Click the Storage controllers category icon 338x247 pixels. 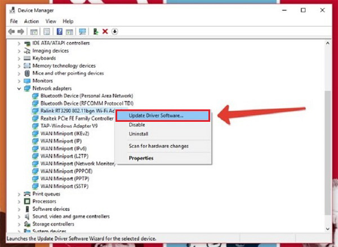pos(27,224)
